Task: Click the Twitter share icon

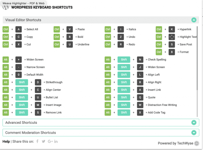Action: click(44, 142)
